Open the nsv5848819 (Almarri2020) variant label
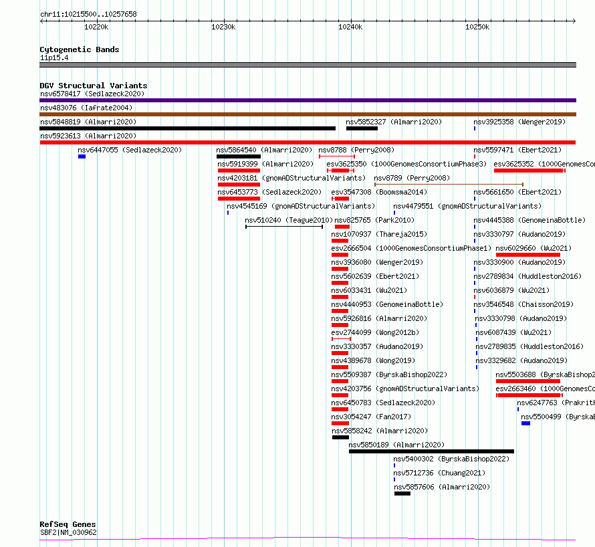The image size is (595, 547). click(x=88, y=122)
